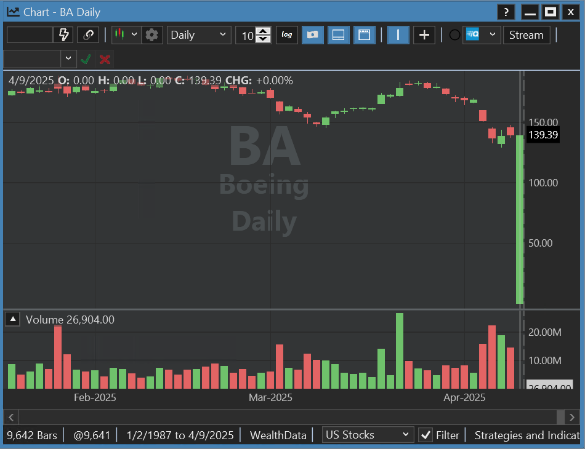Open the chart settings gear
Viewport: 585px width, 449px height.
pos(151,35)
